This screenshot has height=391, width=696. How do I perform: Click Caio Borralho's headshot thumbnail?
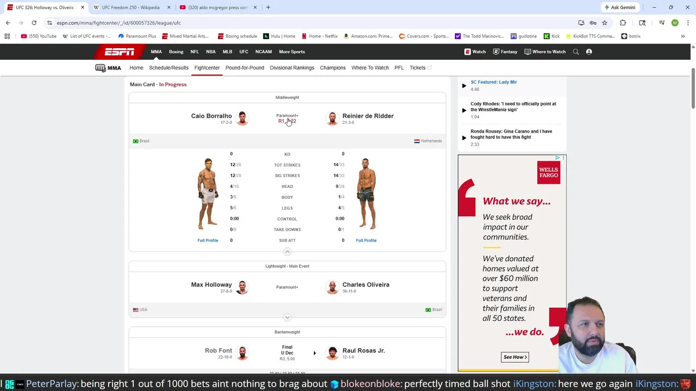coord(242,118)
